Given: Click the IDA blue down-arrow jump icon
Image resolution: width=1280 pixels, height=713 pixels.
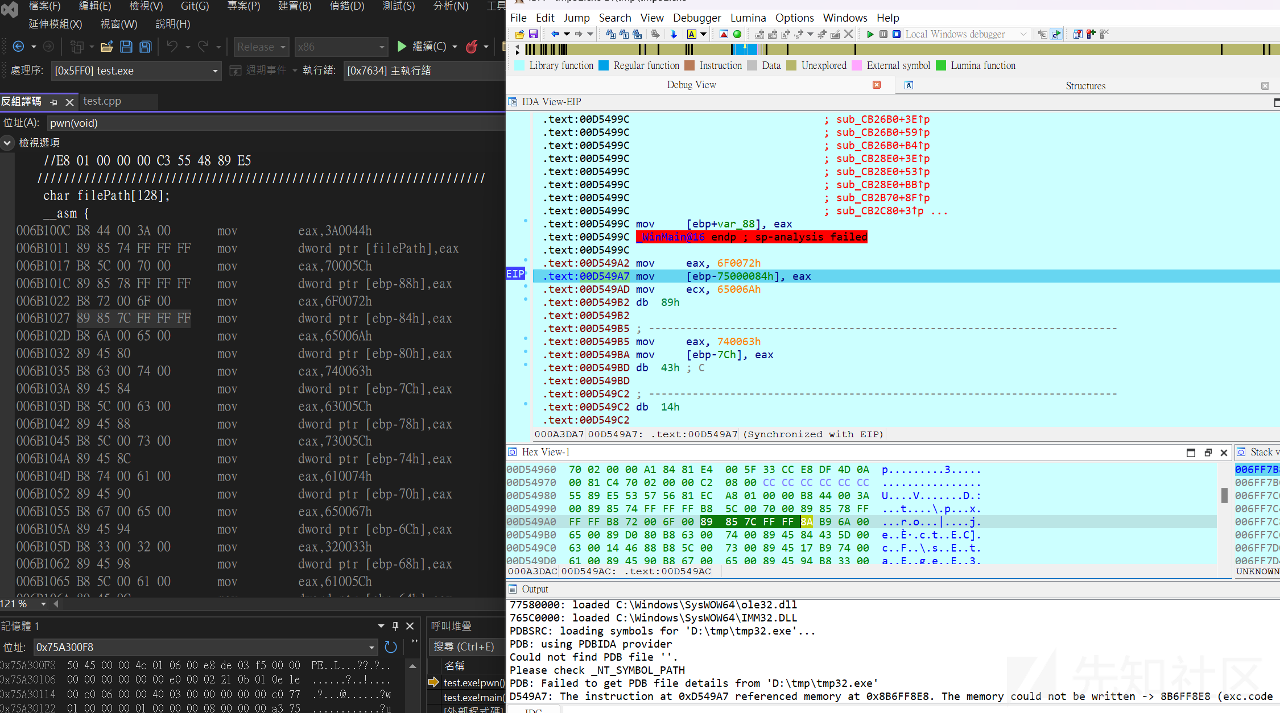Looking at the screenshot, I should coord(674,34).
